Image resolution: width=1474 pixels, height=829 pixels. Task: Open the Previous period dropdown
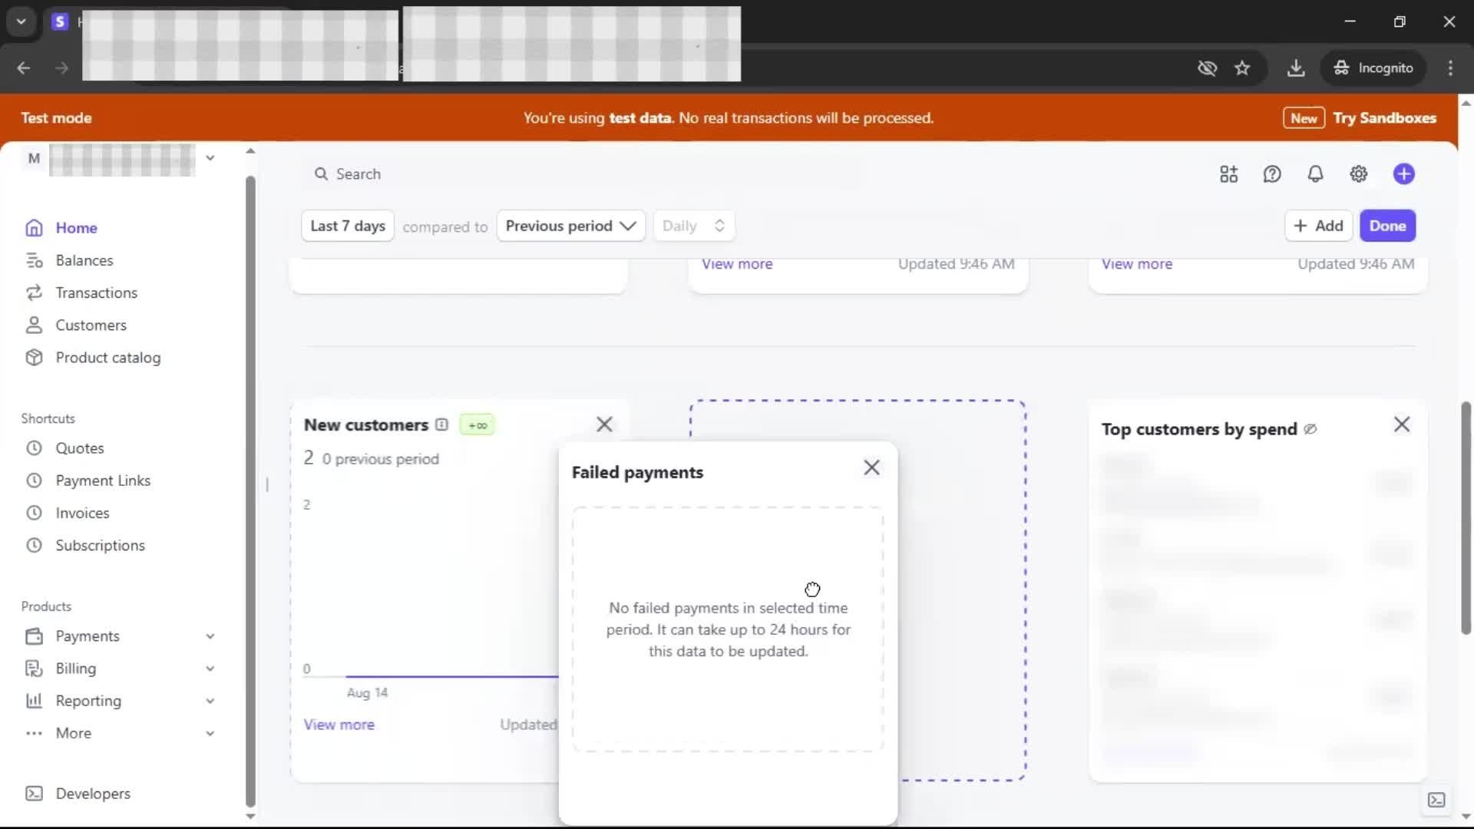tap(570, 226)
